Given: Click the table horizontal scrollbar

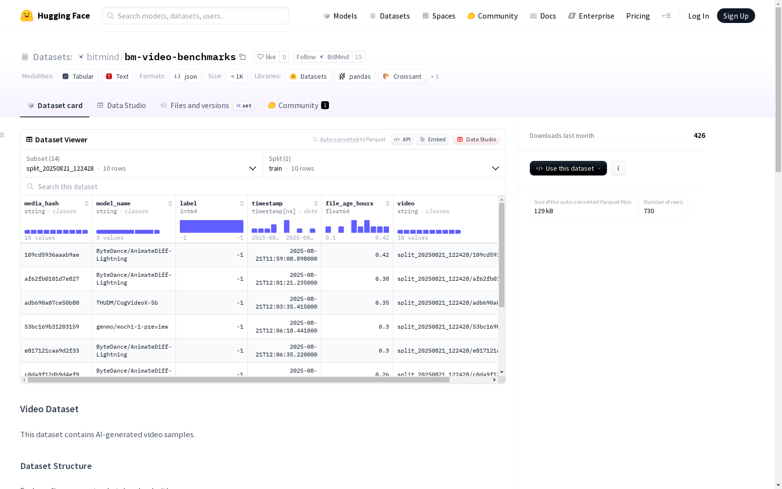Looking at the screenshot, I should [239, 379].
